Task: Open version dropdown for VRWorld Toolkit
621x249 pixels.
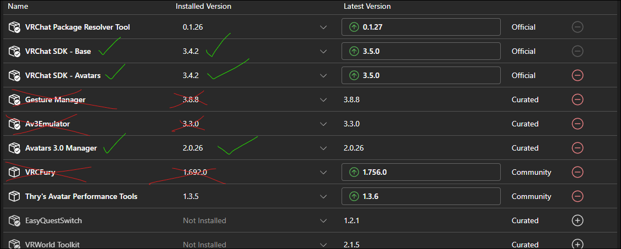Action: coord(323,244)
